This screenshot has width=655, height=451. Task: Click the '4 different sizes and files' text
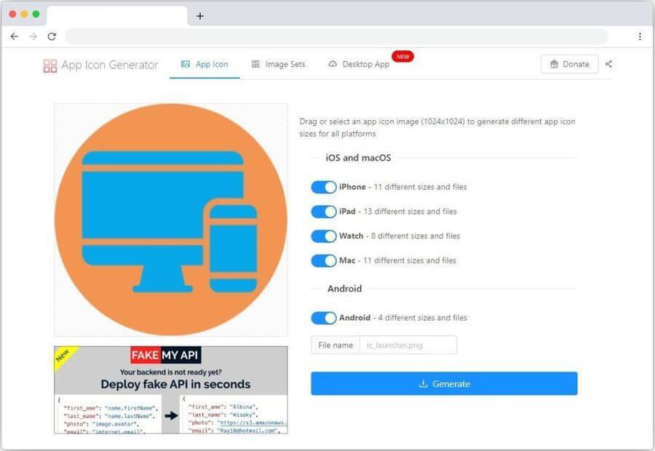click(x=423, y=318)
